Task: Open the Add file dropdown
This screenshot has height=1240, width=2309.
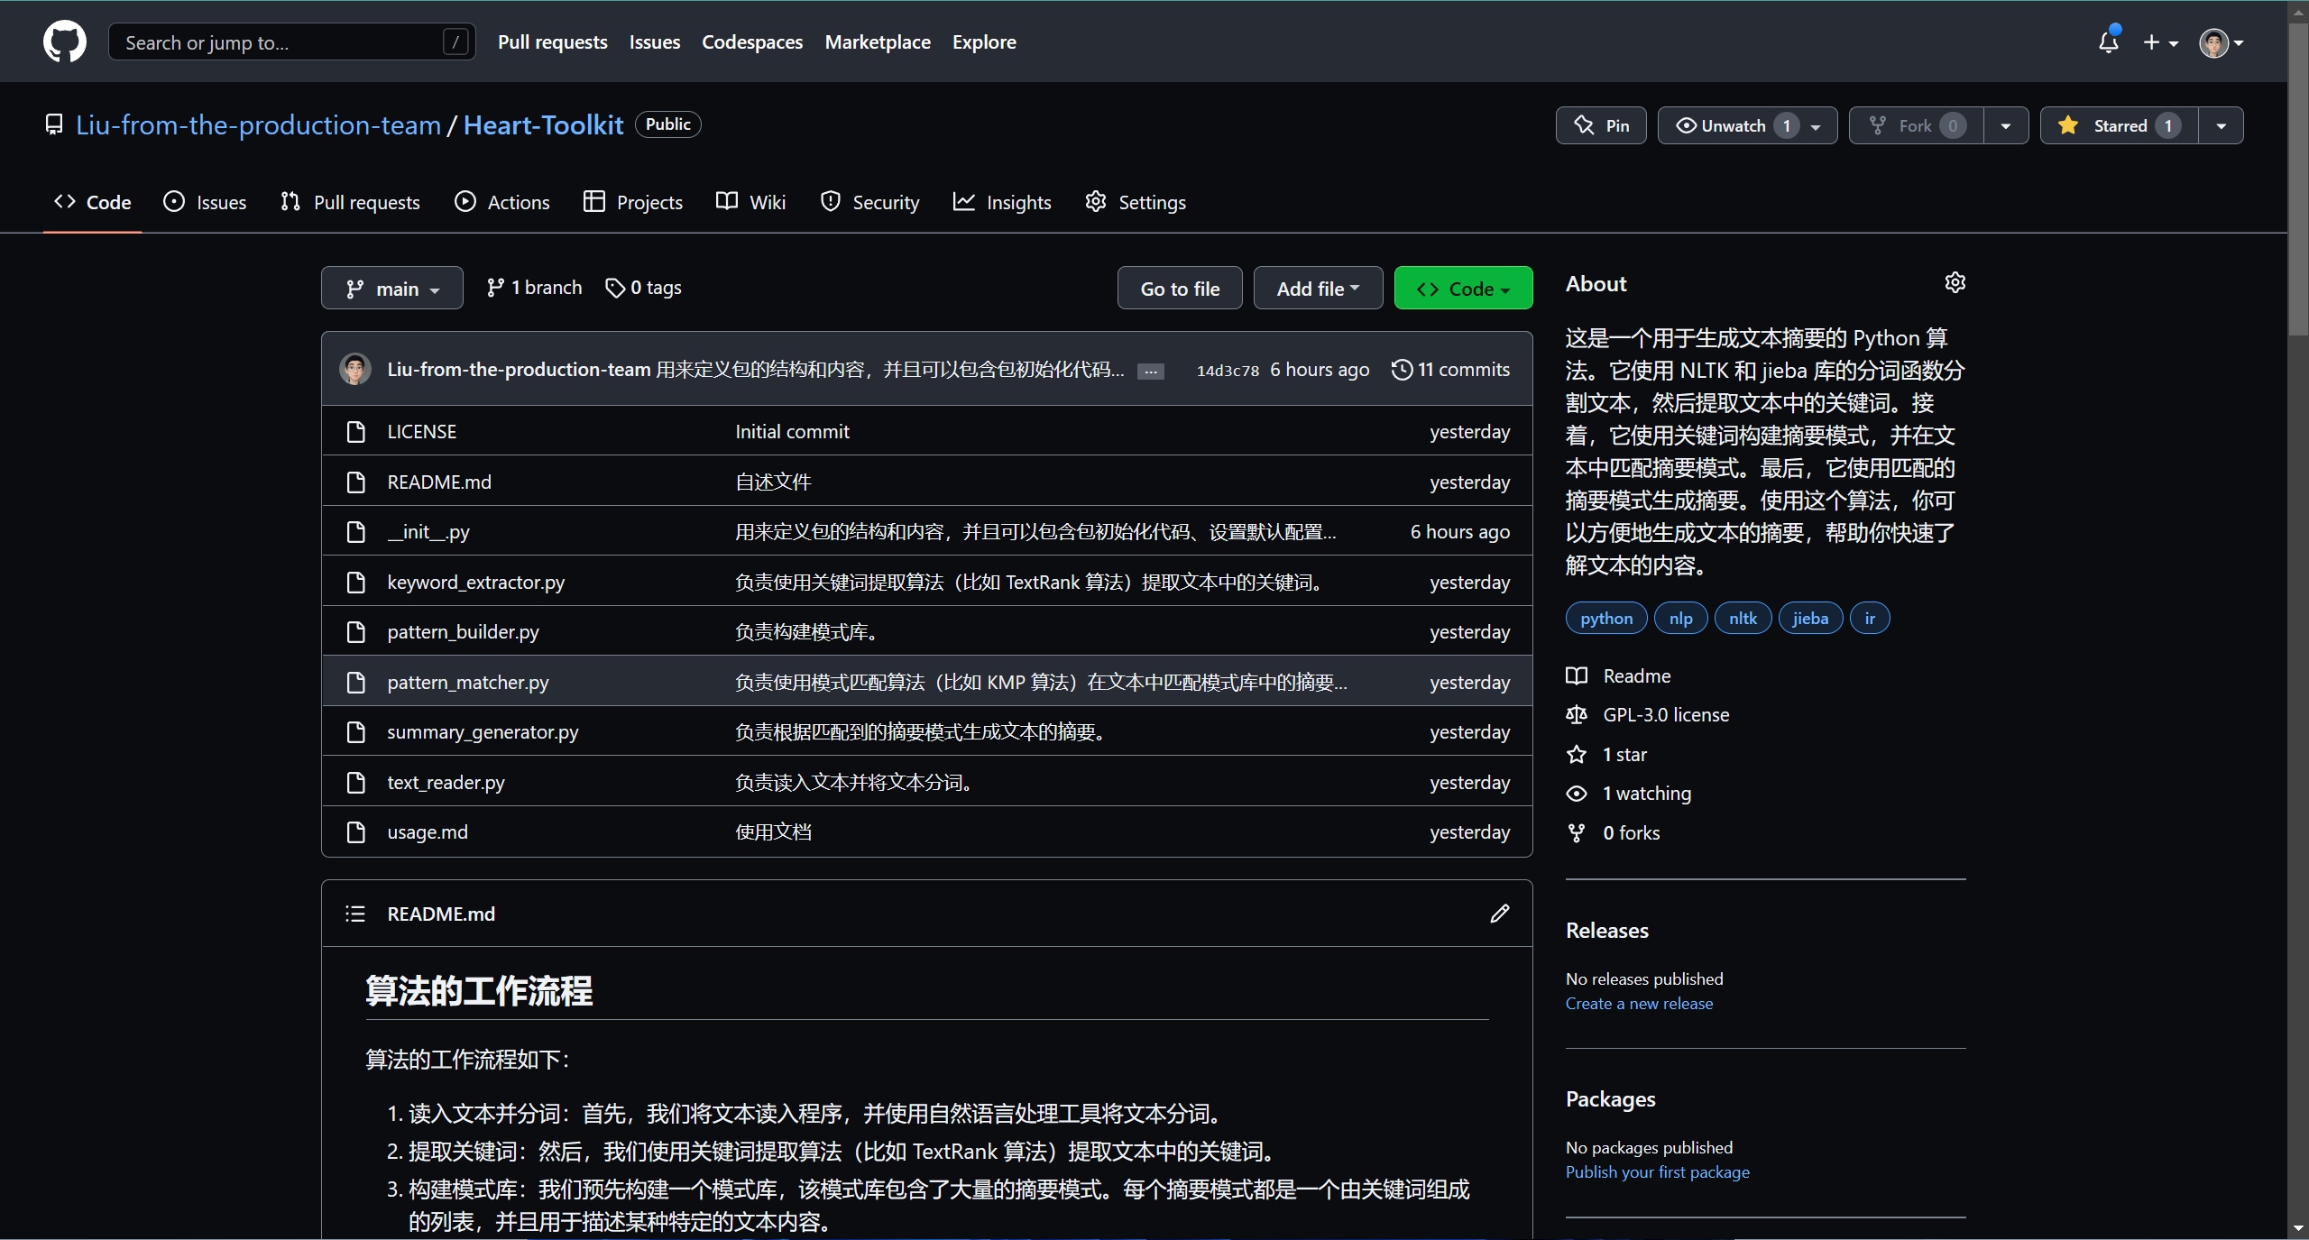Action: pyautogui.click(x=1315, y=287)
